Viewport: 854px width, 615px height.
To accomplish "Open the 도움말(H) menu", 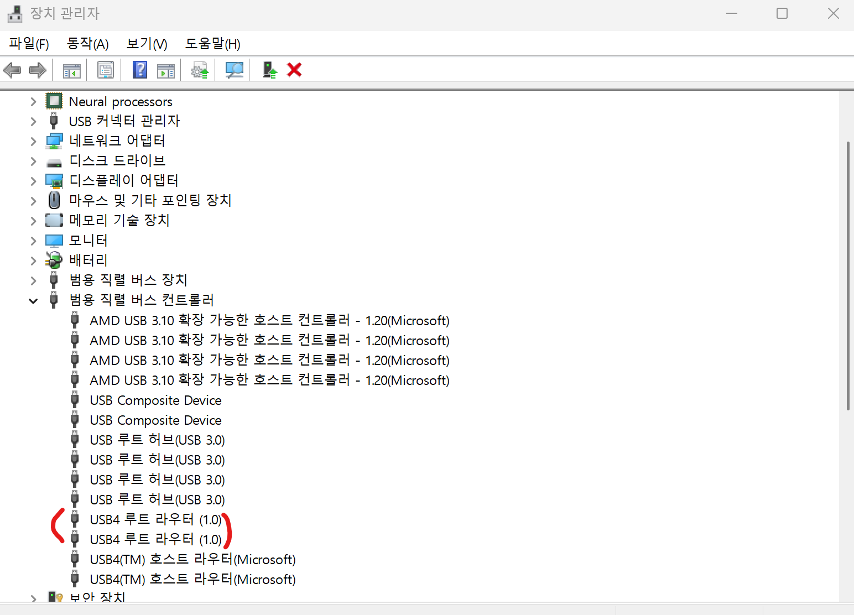I will pos(213,44).
